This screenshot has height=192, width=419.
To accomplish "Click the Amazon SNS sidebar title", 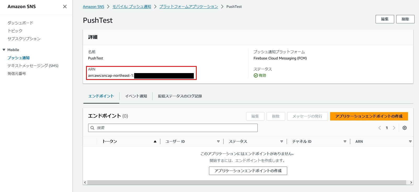I will (x=22, y=7).
